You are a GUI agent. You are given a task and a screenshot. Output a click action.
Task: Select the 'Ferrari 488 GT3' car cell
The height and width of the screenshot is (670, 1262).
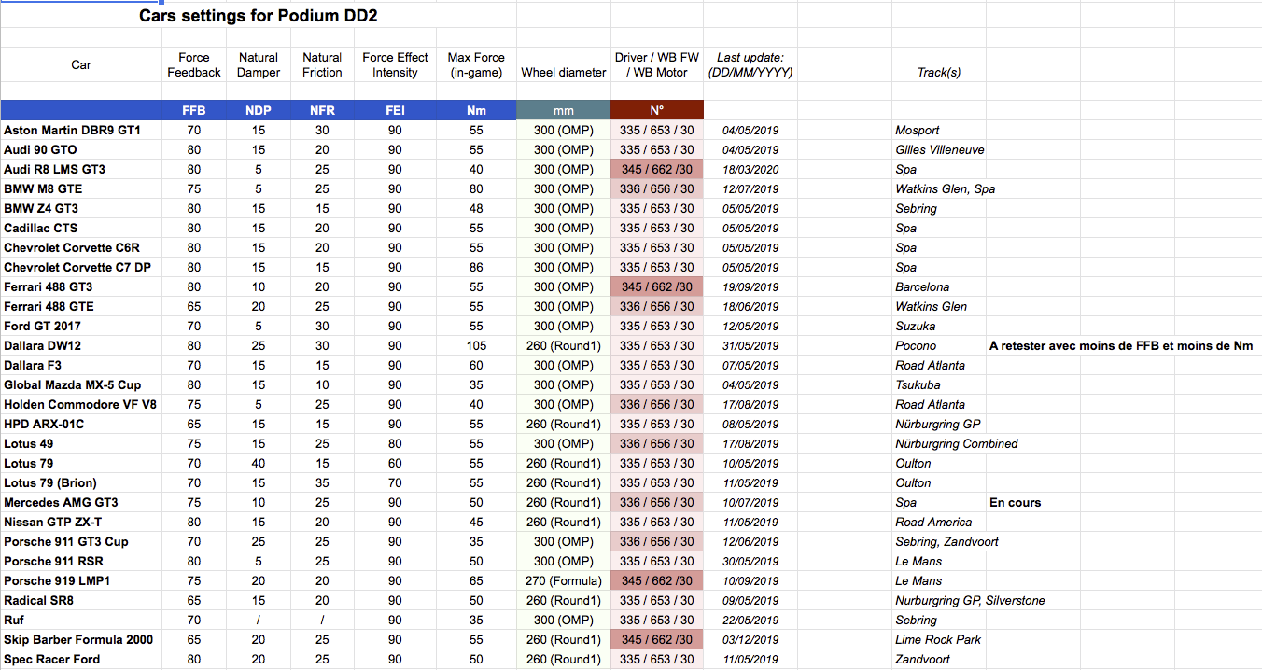81,286
